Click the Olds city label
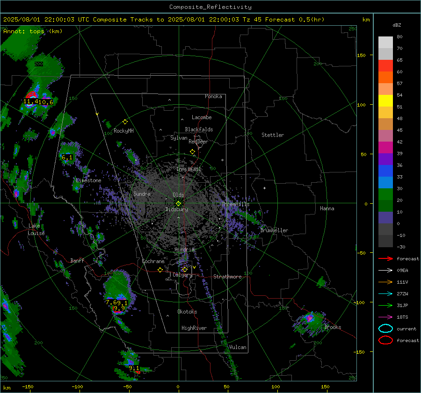This screenshot has width=421, height=393. [178, 195]
